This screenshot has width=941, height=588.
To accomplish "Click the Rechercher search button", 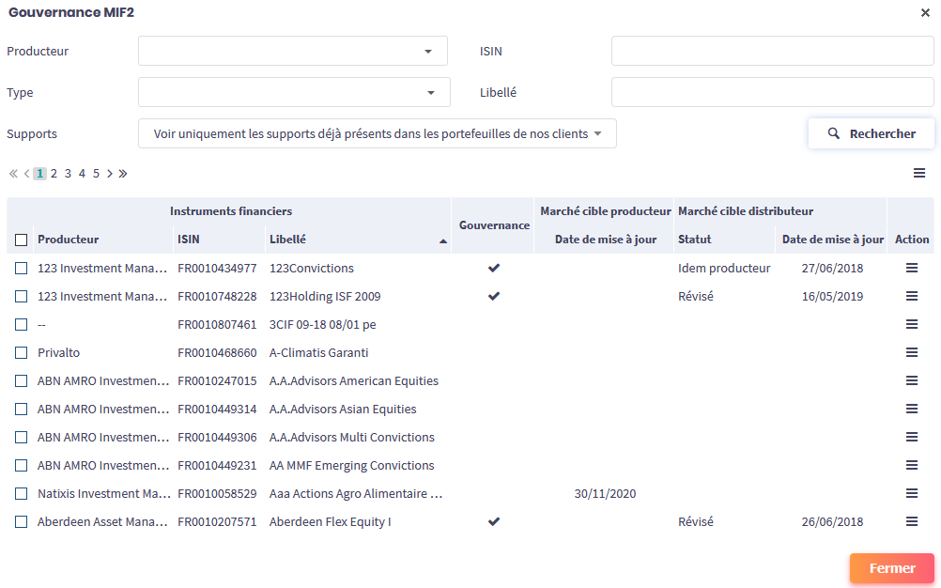I will click(x=871, y=134).
